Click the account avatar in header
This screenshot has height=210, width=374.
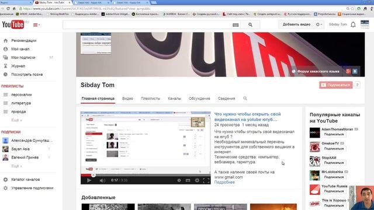[365, 24]
